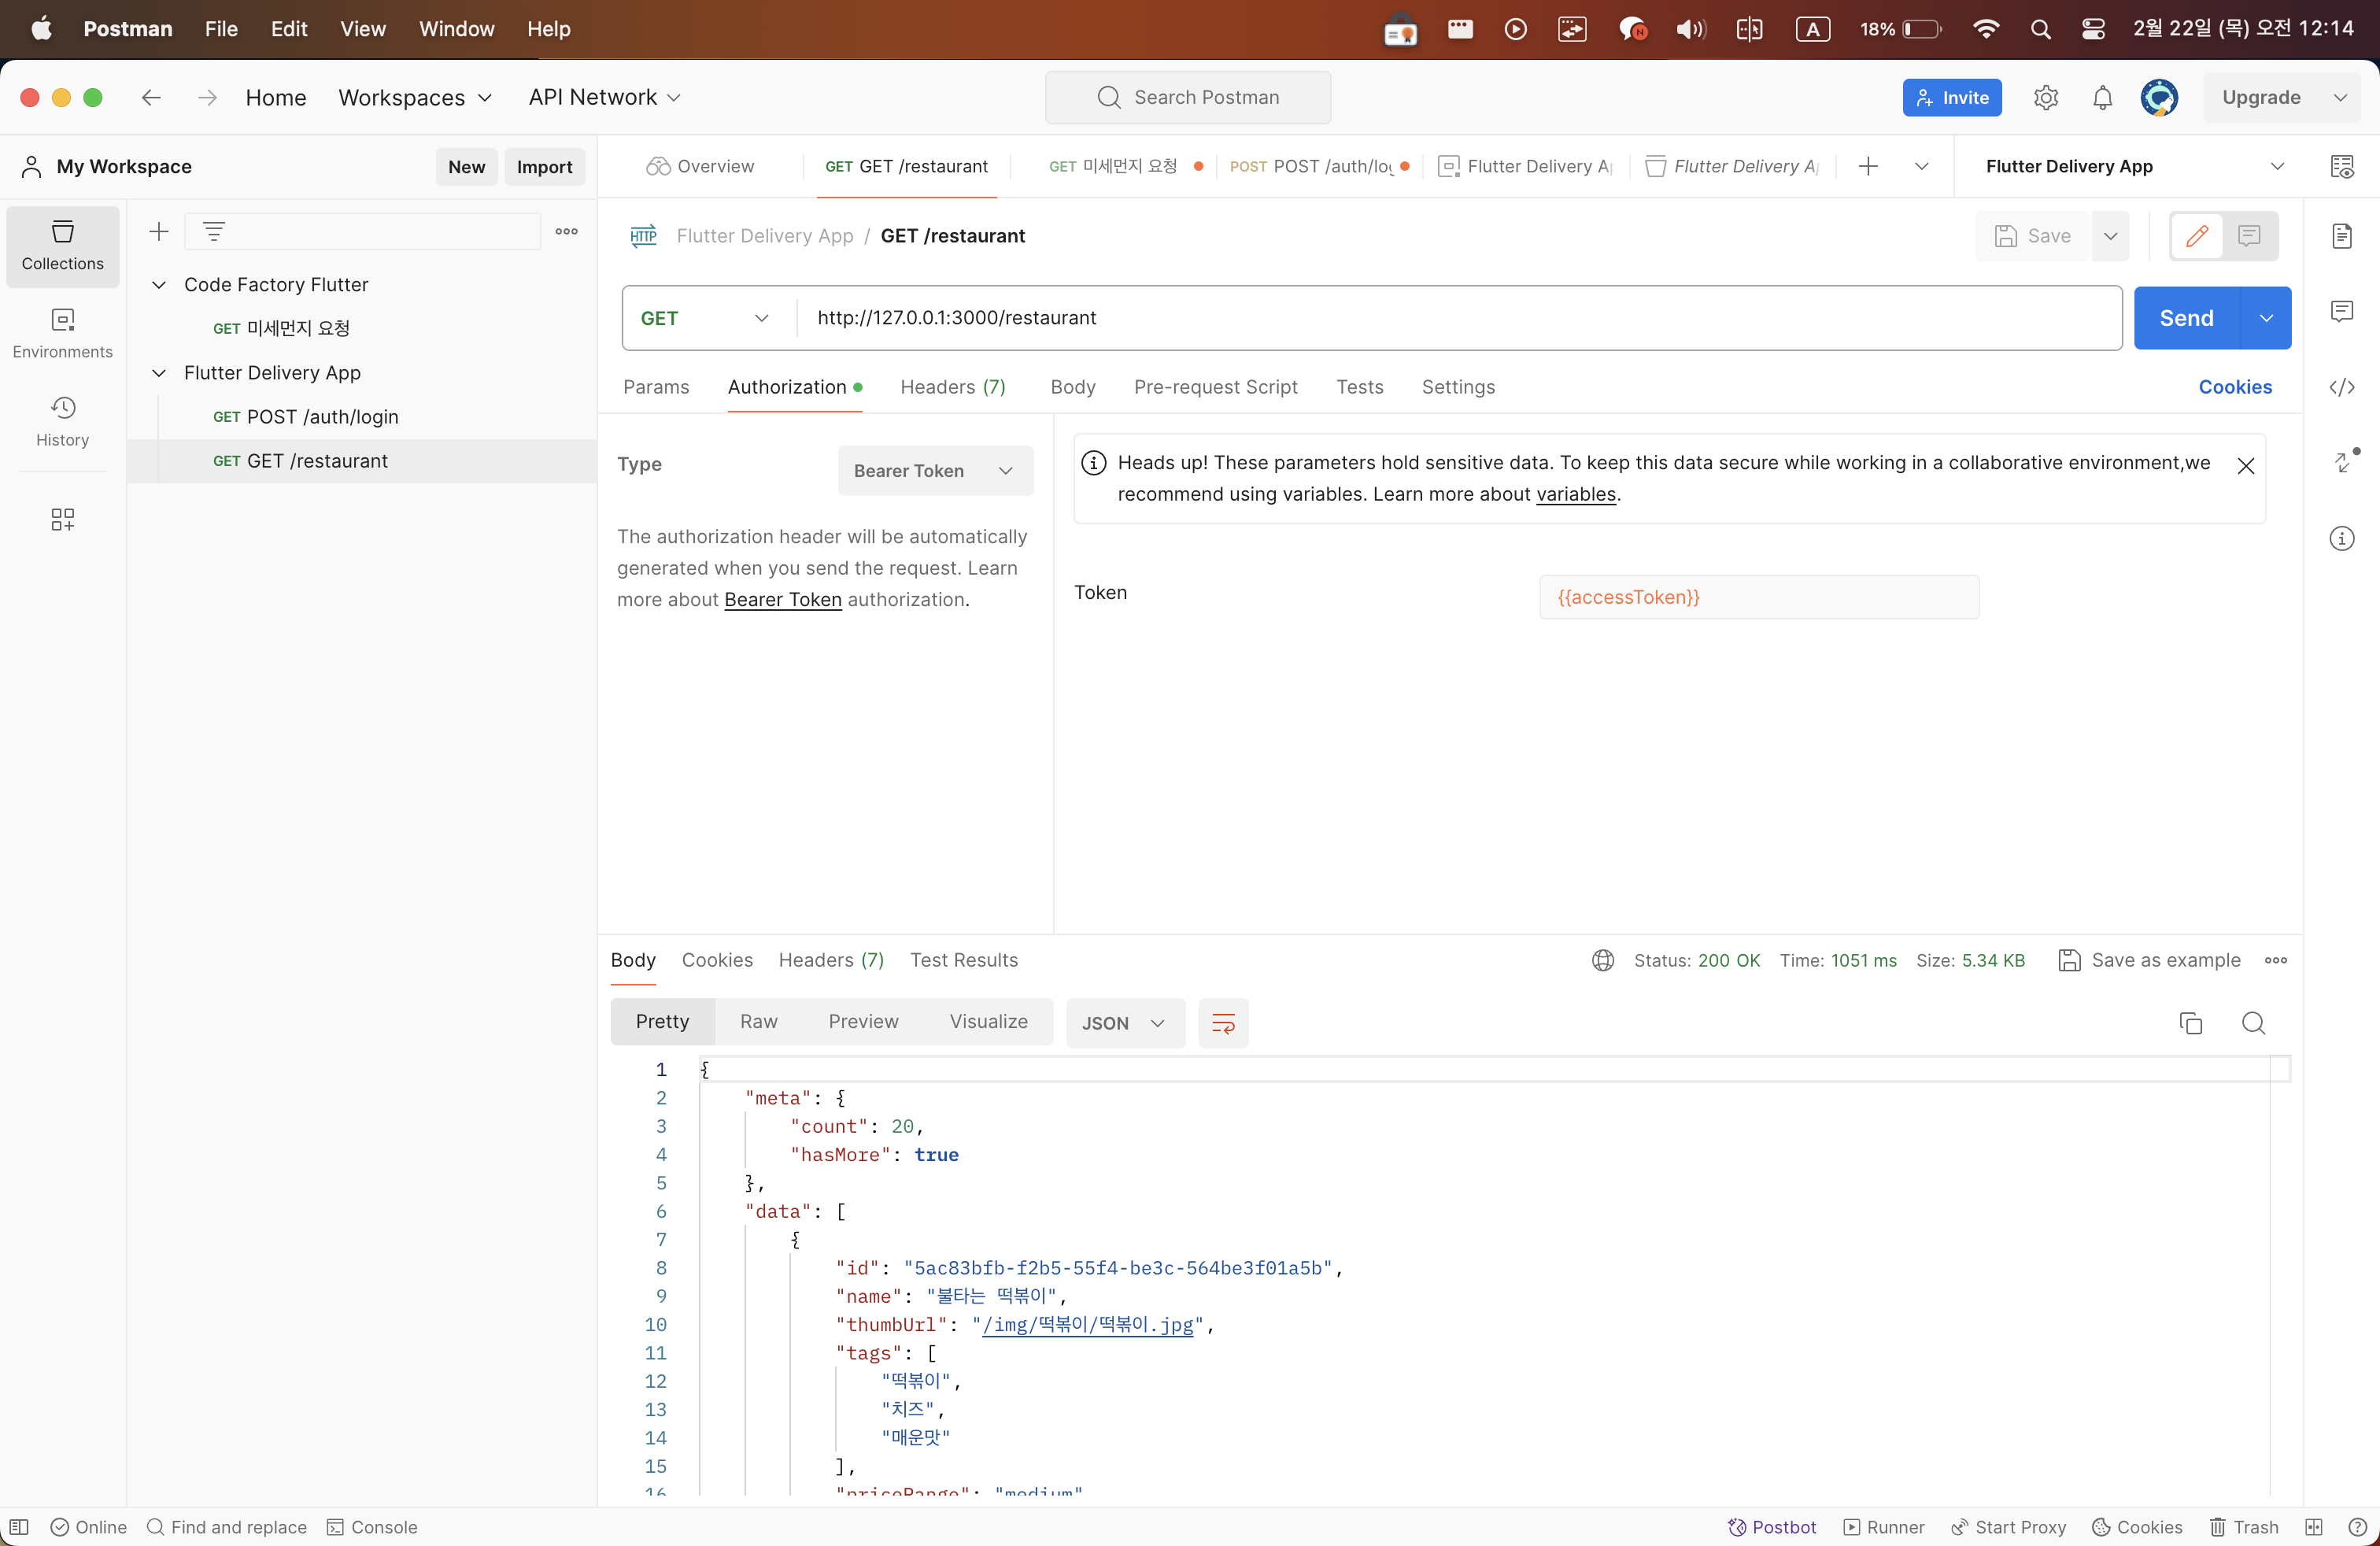Switch to request Headers (7) tab
The image size is (2380, 1546).
[x=952, y=387]
